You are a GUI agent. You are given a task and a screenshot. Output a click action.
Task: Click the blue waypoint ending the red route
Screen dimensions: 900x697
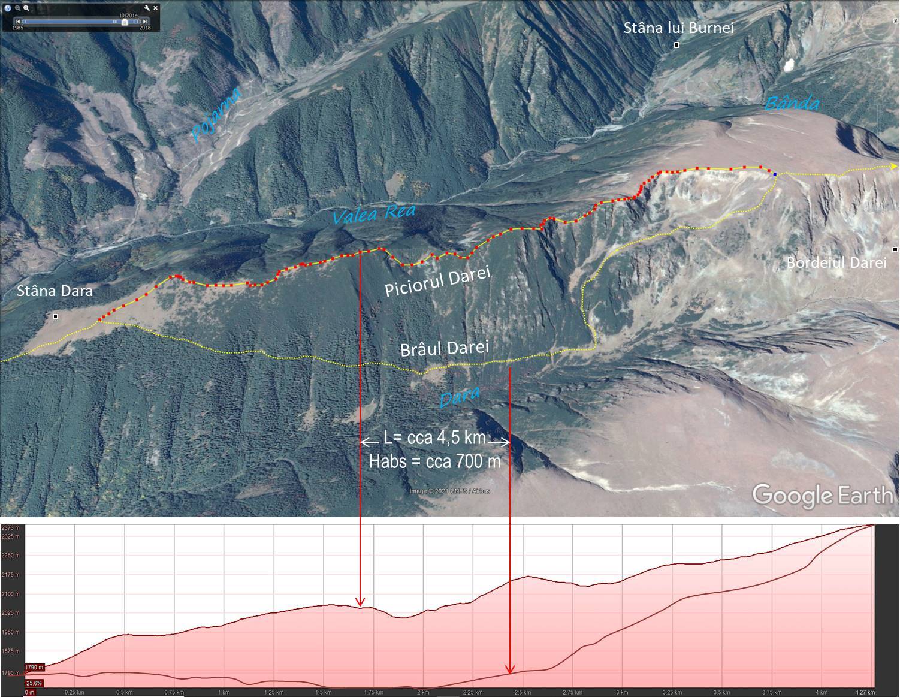(x=775, y=174)
